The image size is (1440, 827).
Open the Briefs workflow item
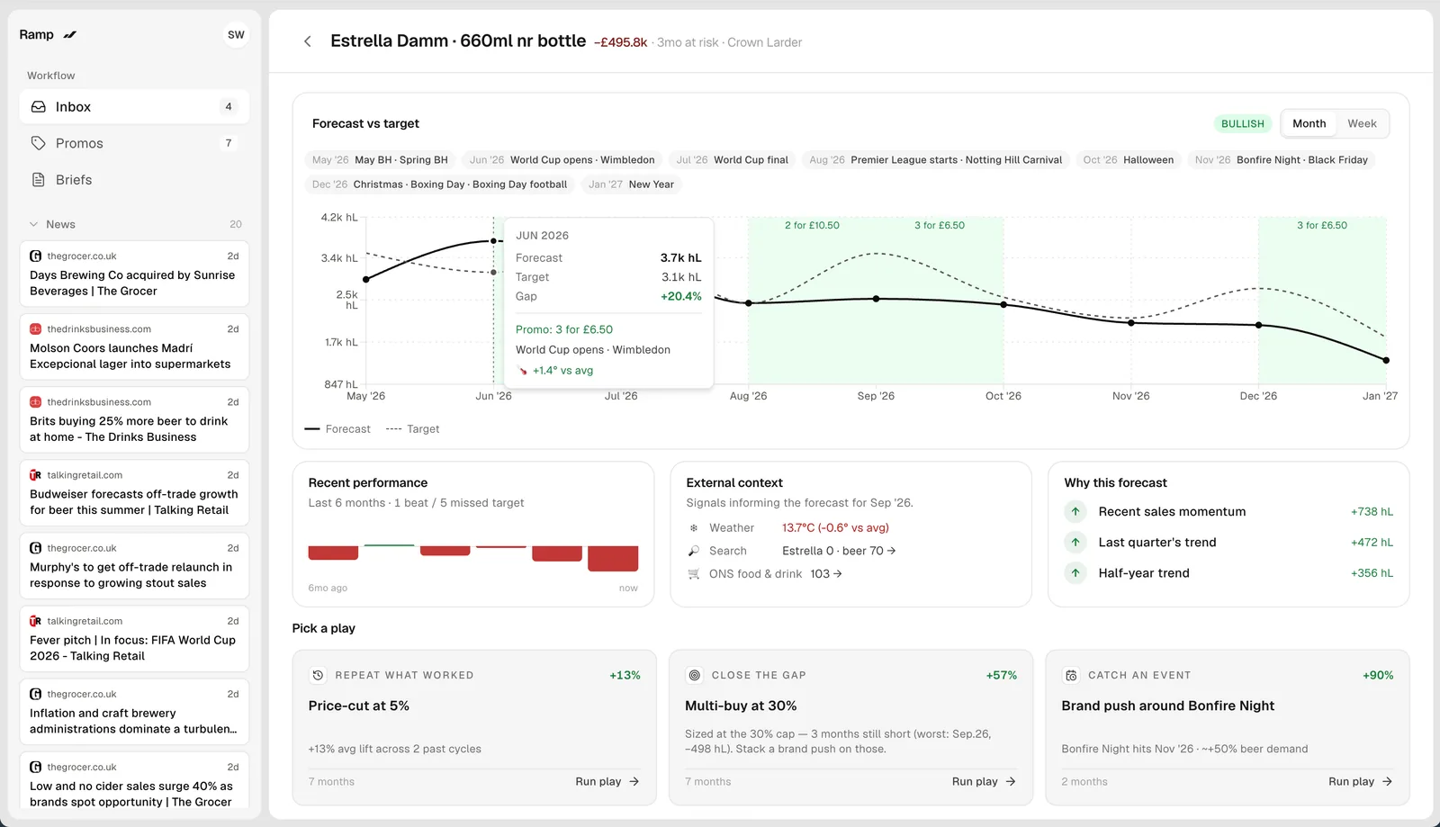(x=134, y=180)
